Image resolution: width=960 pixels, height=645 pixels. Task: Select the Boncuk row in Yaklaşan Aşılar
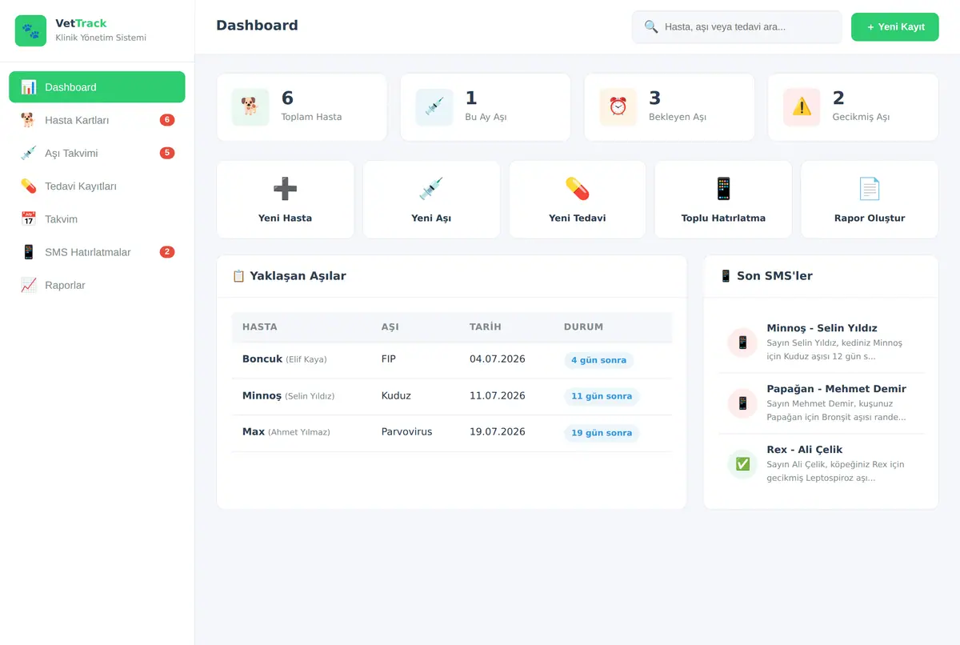[x=452, y=360]
